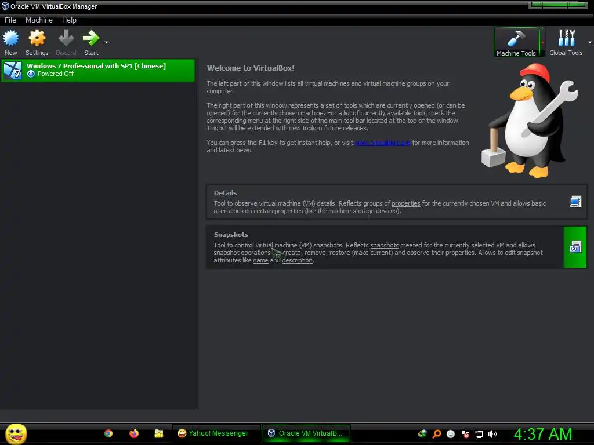Select Windows 7 Professional VM entry
Image resolution: width=594 pixels, height=445 pixels.
point(98,70)
